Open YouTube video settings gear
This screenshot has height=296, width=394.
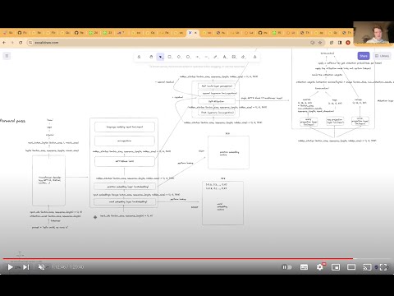coord(319,267)
